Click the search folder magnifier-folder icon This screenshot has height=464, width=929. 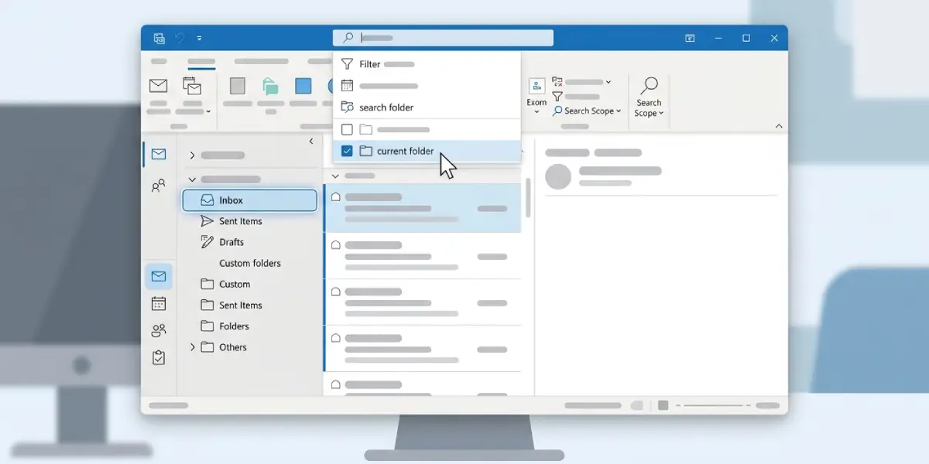pos(348,107)
